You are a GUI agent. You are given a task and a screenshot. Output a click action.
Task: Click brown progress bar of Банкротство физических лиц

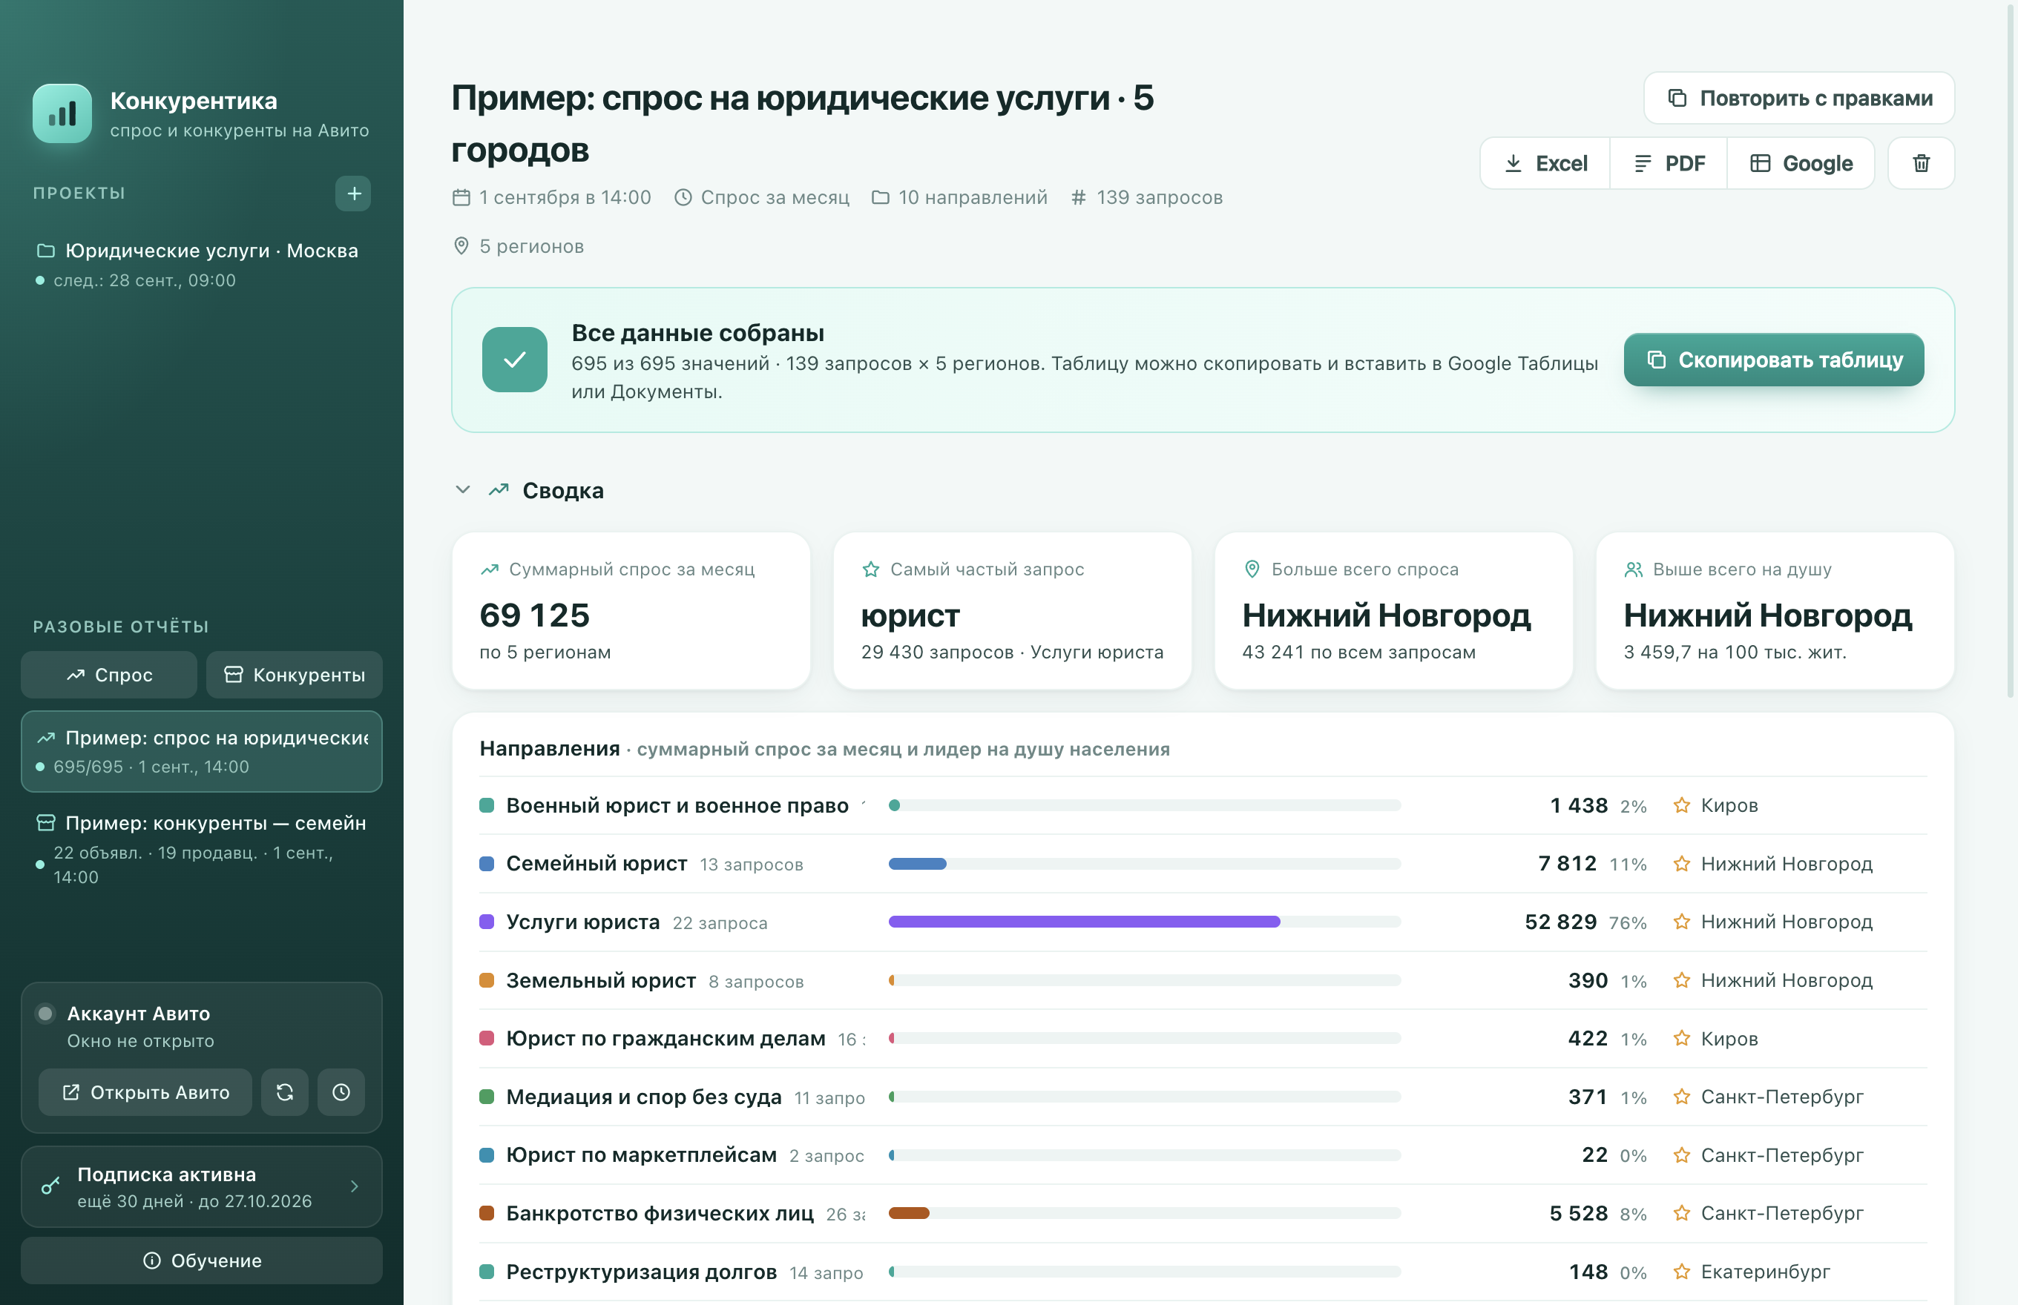tap(909, 1214)
